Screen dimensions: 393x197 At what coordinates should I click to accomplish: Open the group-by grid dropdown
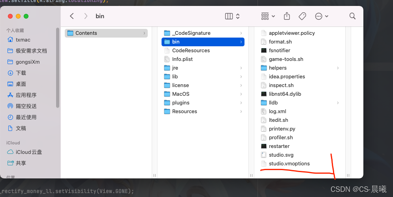[268, 16]
